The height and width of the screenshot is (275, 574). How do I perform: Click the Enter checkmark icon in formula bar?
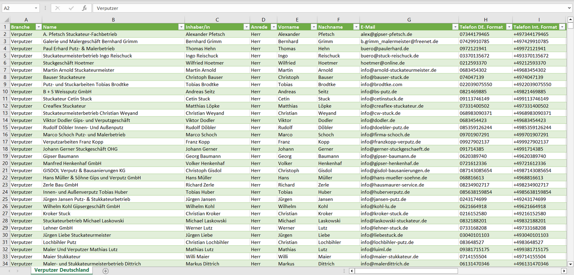[x=71, y=8]
